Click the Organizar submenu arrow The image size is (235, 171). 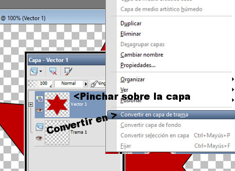(233, 79)
